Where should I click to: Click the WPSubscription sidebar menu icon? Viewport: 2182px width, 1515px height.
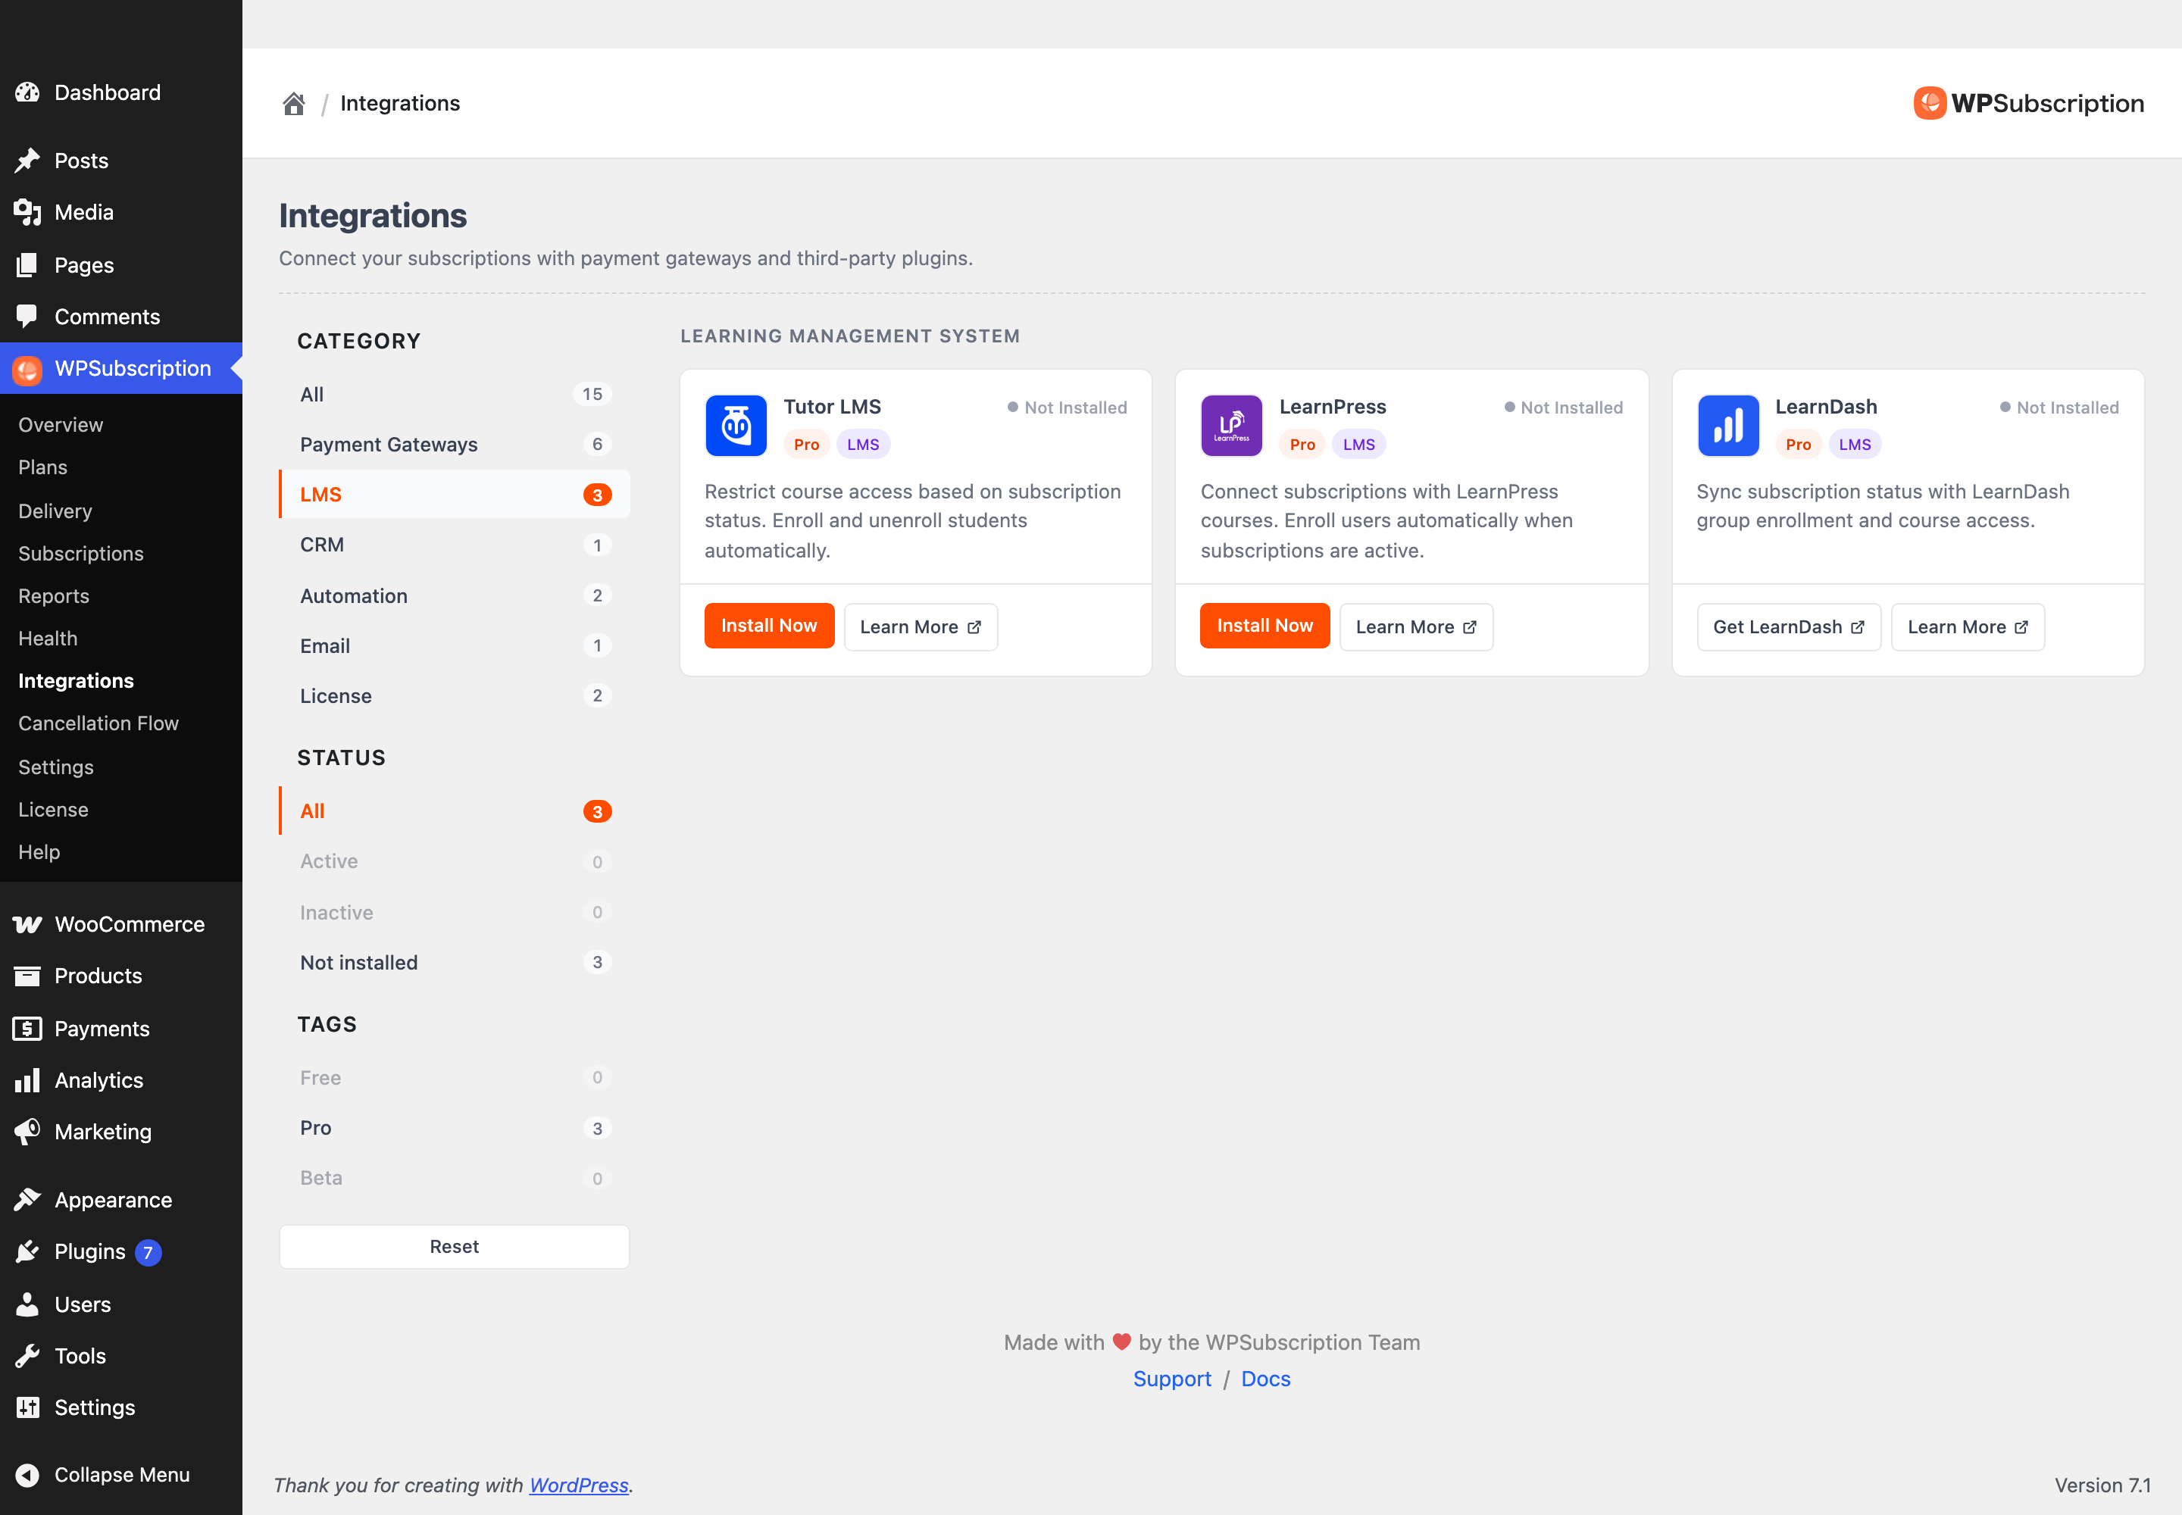pyautogui.click(x=27, y=369)
